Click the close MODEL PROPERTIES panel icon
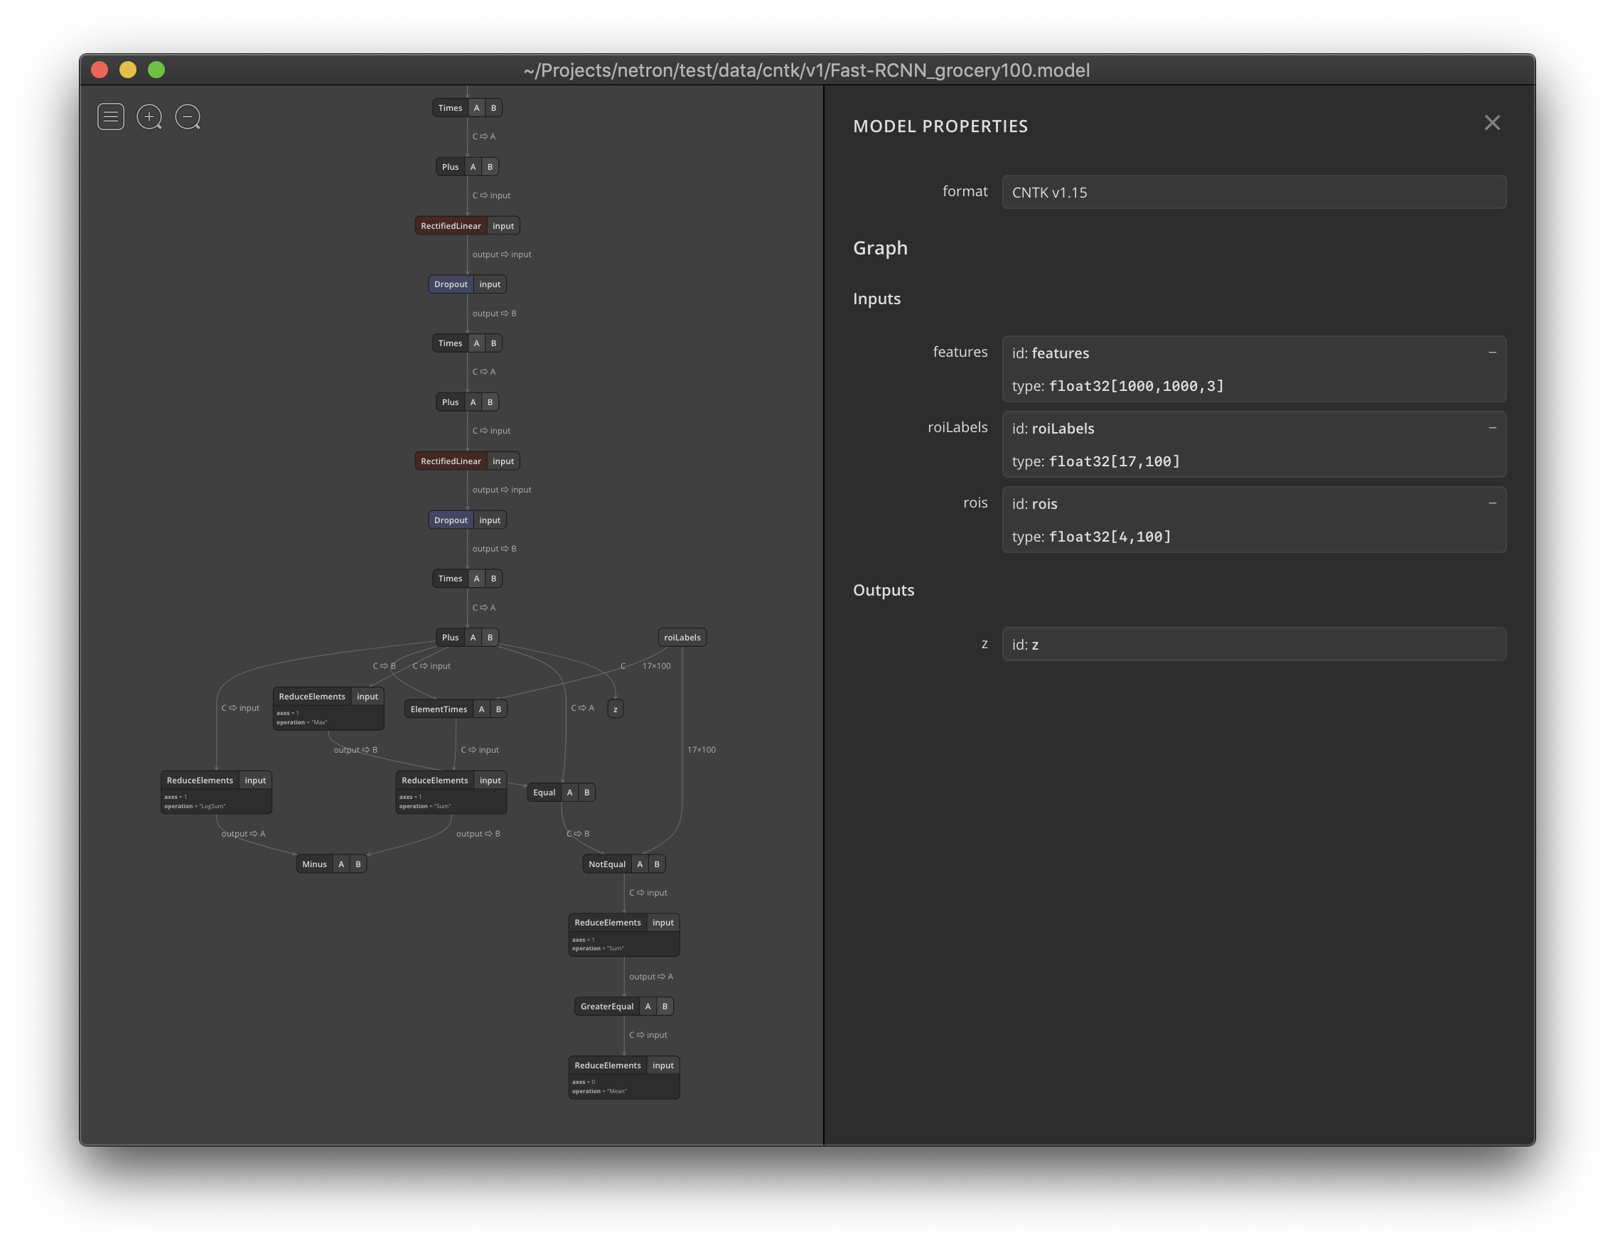This screenshot has height=1251, width=1615. [1492, 121]
